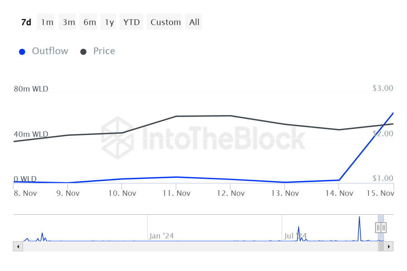Select the 7d time range
This screenshot has width=407, height=271.
[26, 22]
